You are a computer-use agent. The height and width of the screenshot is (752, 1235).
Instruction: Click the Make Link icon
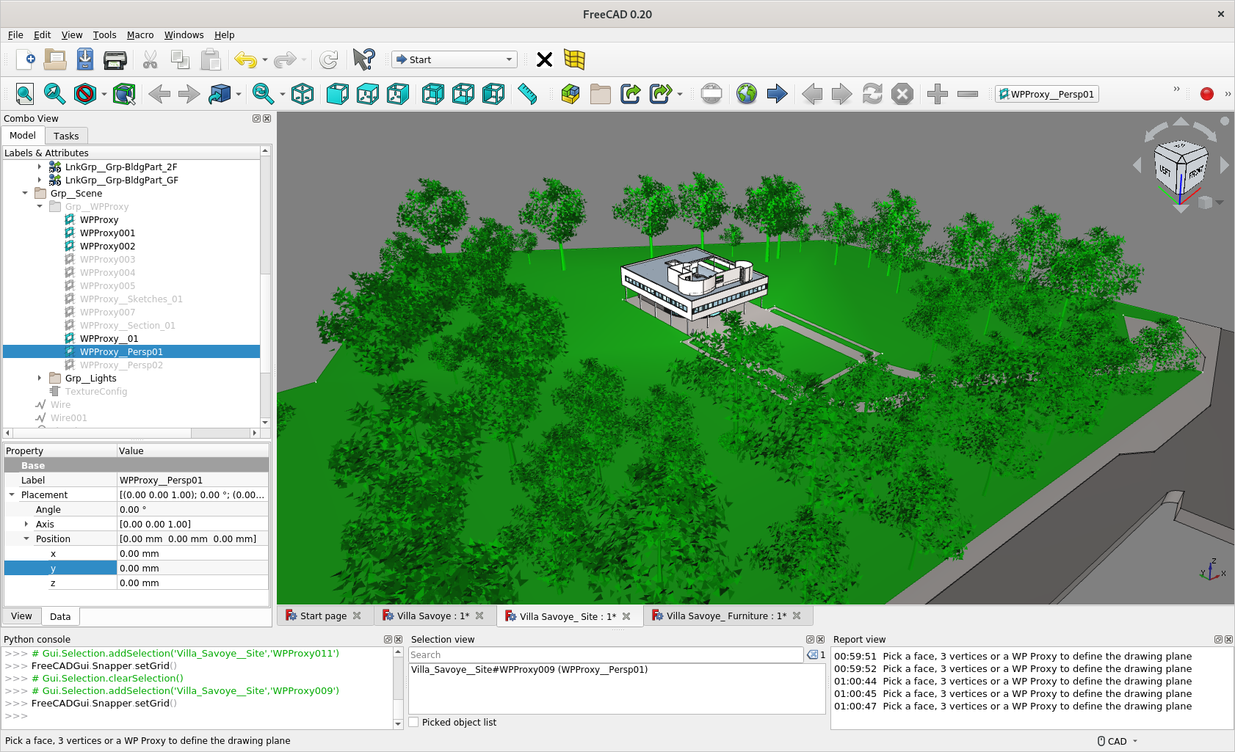[x=631, y=94]
